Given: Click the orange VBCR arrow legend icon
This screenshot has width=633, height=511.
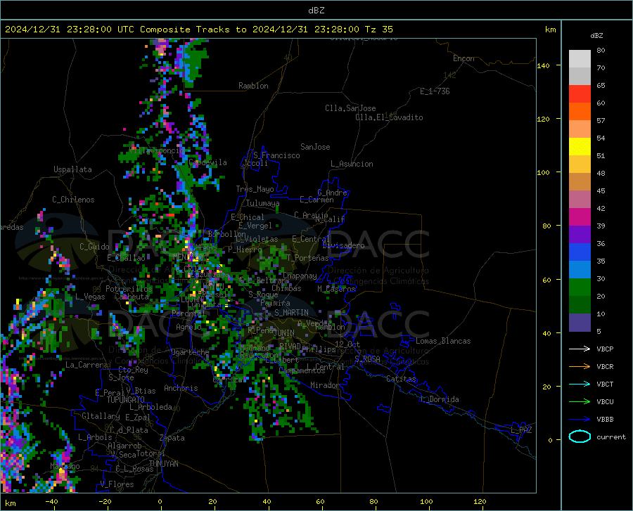Looking at the screenshot, I should (580, 367).
